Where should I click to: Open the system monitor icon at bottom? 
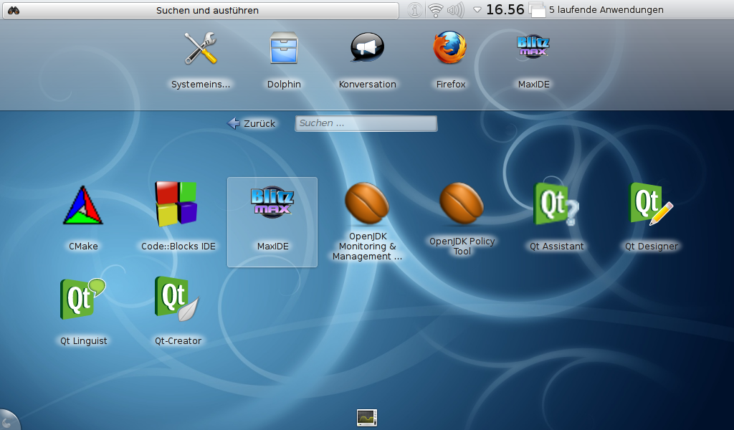click(366, 417)
